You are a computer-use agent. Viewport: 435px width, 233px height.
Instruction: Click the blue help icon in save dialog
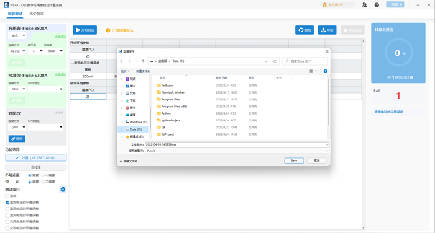326,71
